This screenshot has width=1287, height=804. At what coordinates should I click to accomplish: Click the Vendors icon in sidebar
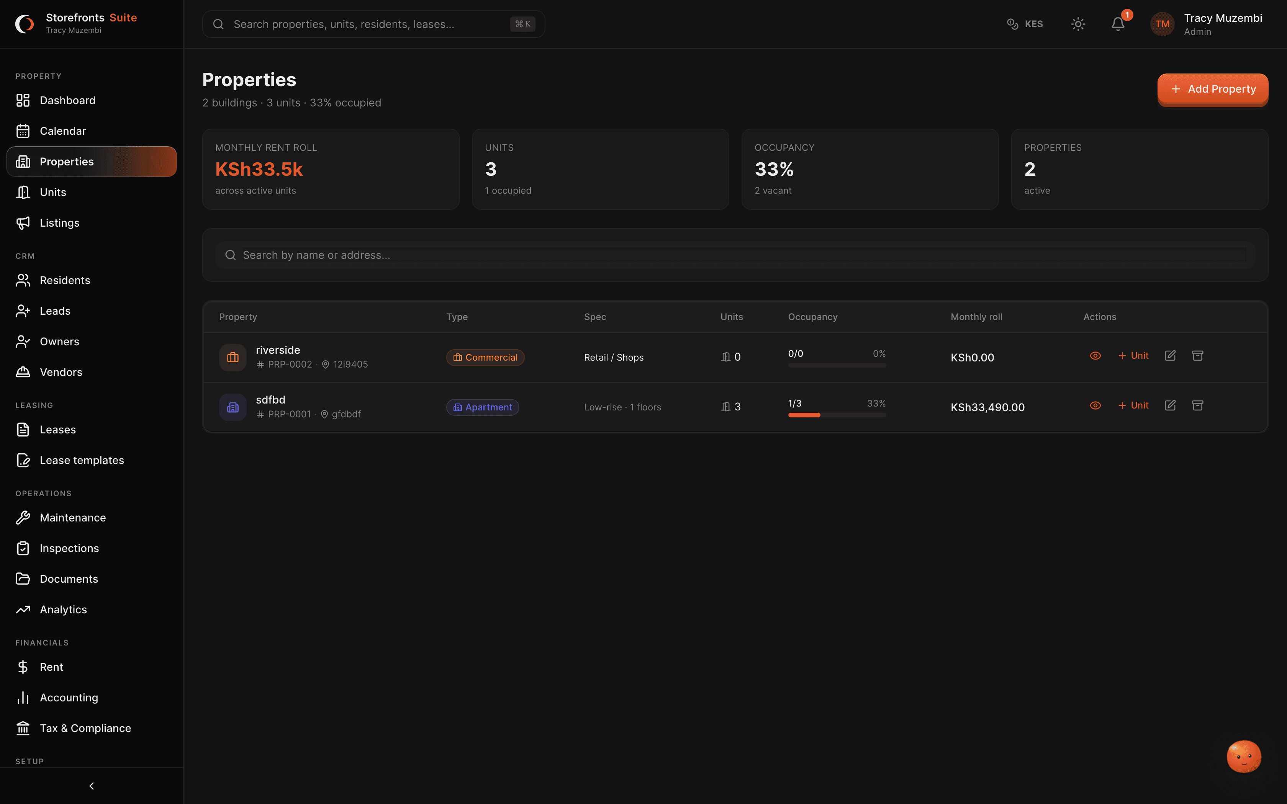[x=23, y=372]
